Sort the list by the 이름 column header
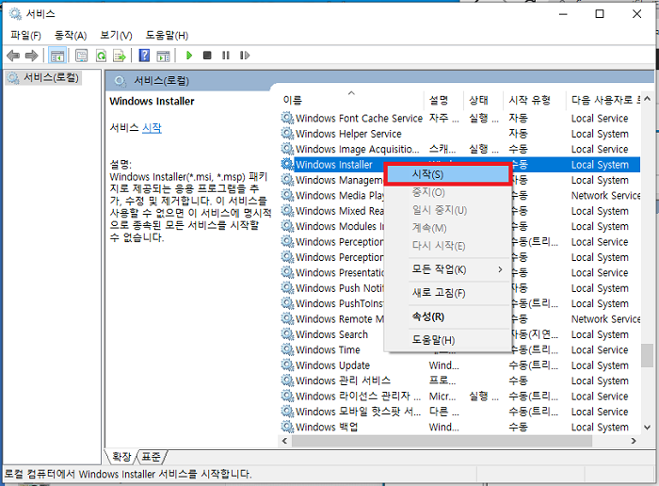 (x=293, y=100)
